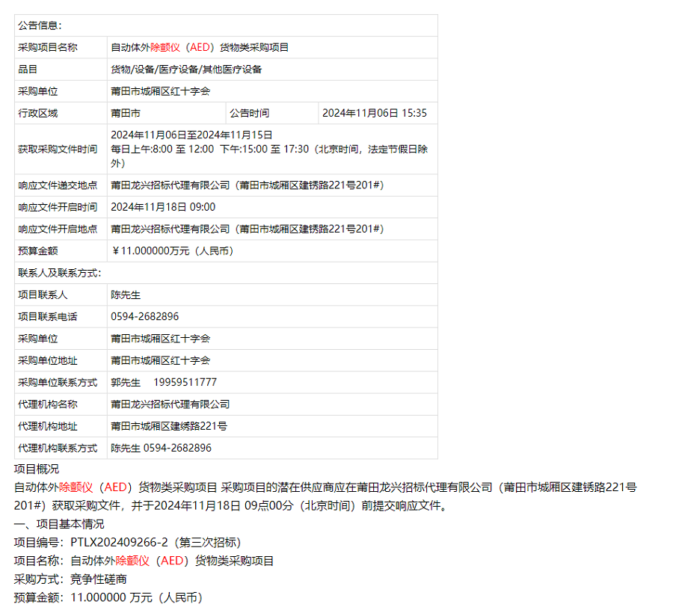Click the 代理机构地址 value 莆田市城厢区建锈路221号
The height and width of the screenshot is (607, 673).
(x=169, y=426)
